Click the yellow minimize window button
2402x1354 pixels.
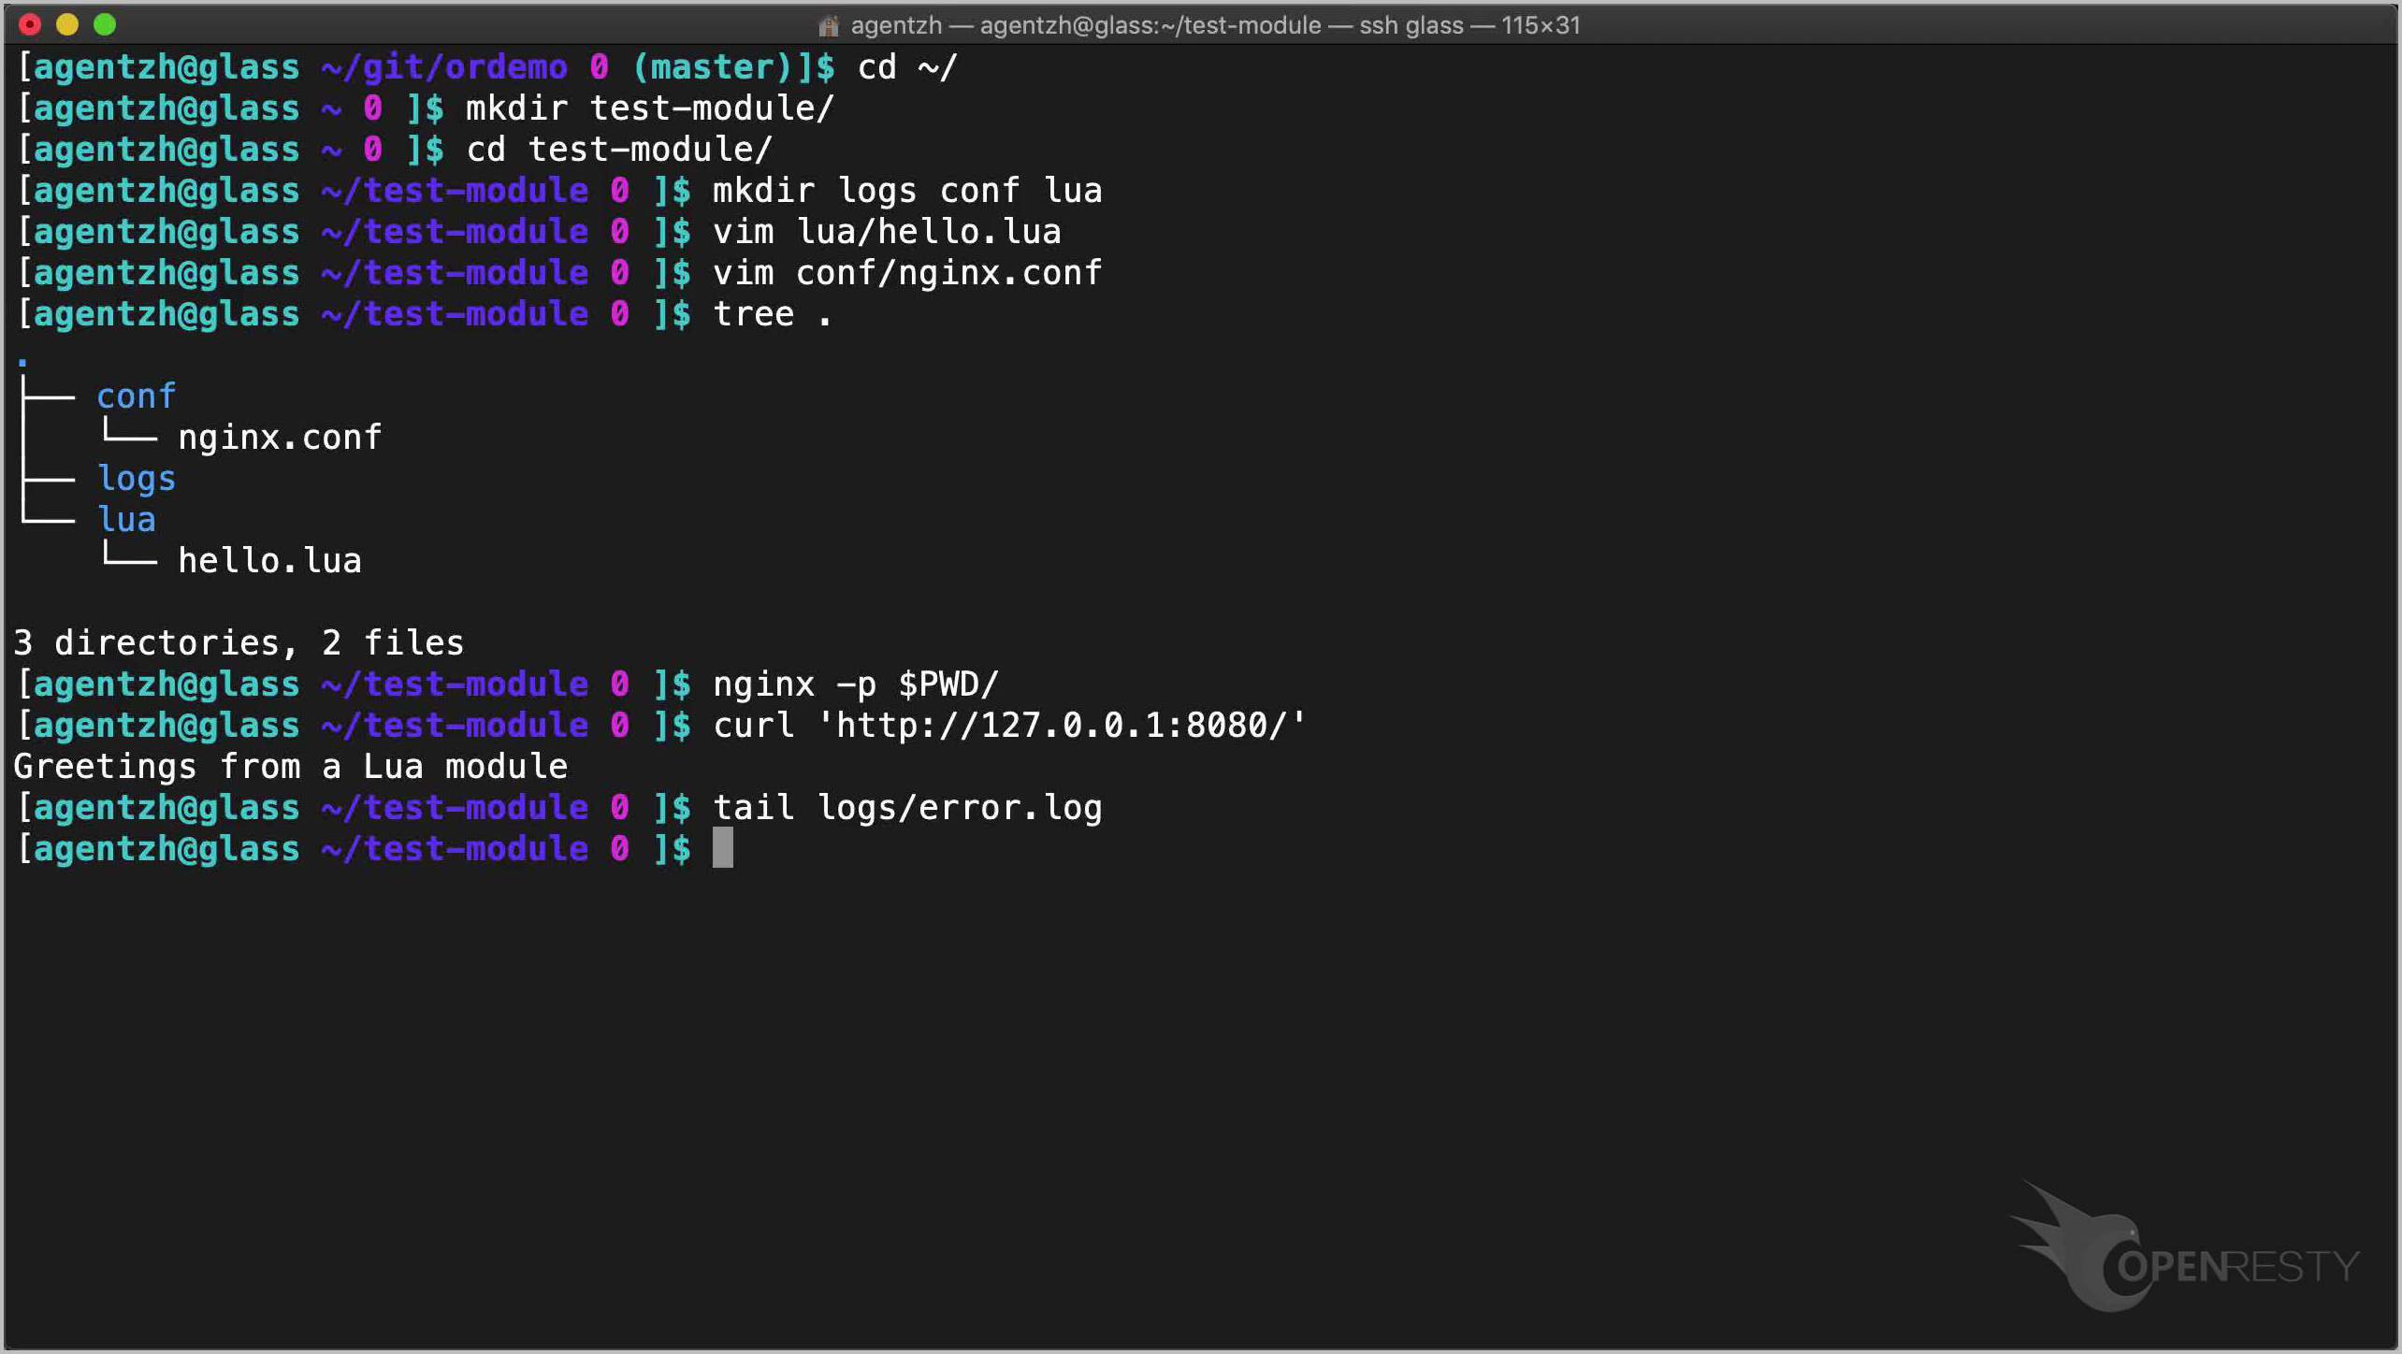click(x=67, y=24)
